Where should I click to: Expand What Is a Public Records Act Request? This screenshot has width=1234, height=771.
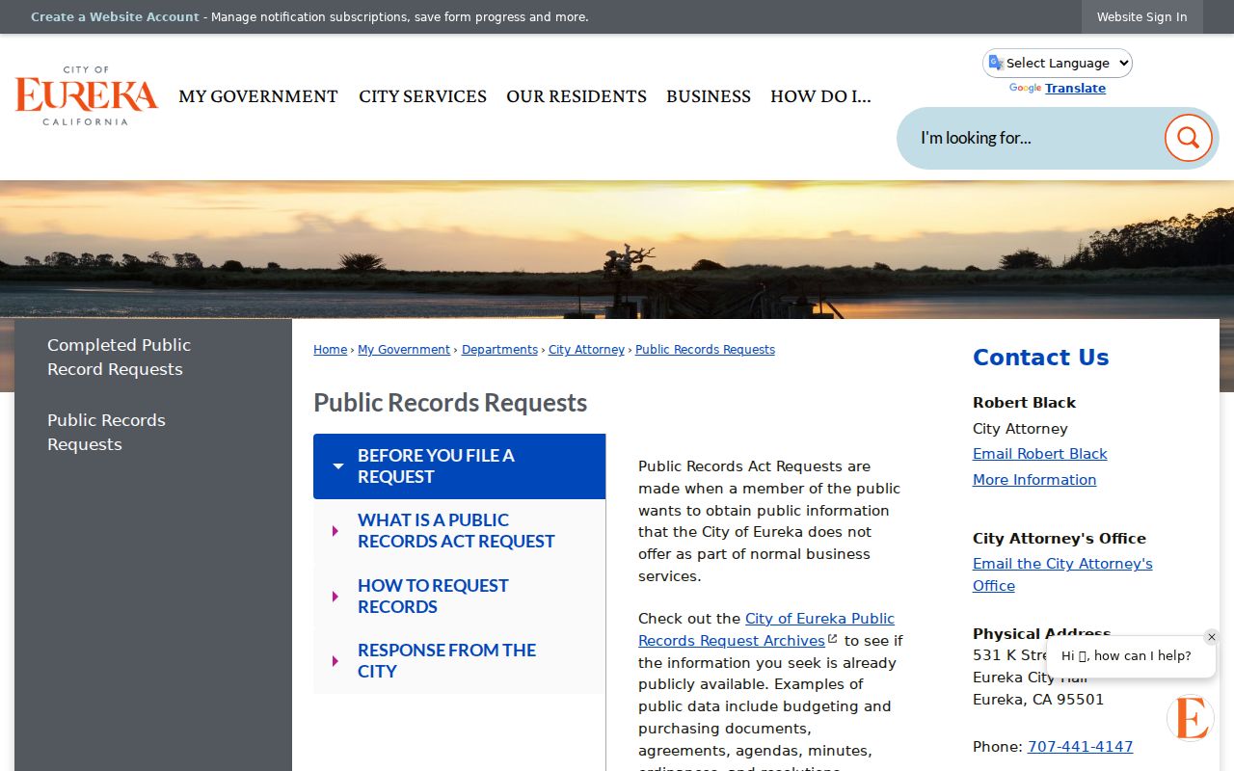[x=459, y=531]
